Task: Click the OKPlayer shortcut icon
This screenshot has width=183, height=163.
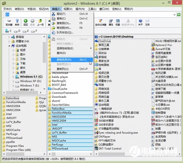Action: (96, 136)
